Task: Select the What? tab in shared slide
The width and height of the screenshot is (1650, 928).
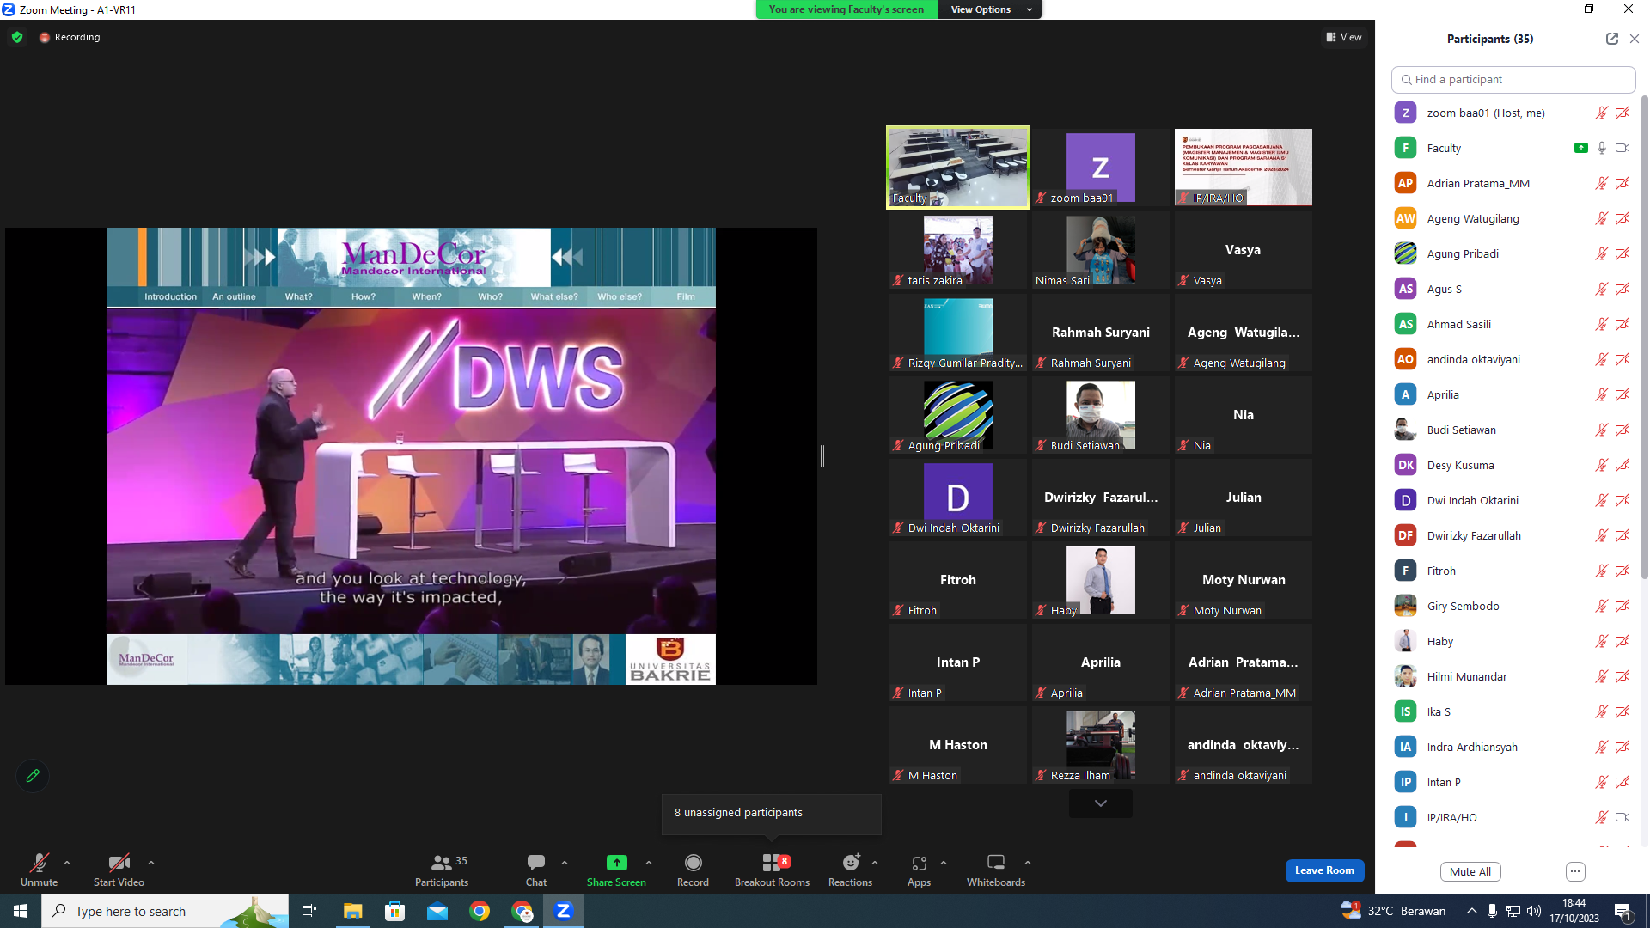Action: [298, 296]
